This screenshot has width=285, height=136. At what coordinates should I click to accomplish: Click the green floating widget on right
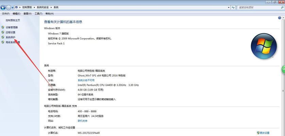tap(283, 69)
